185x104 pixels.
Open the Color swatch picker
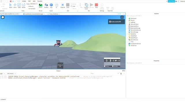(x=68, y=5)
